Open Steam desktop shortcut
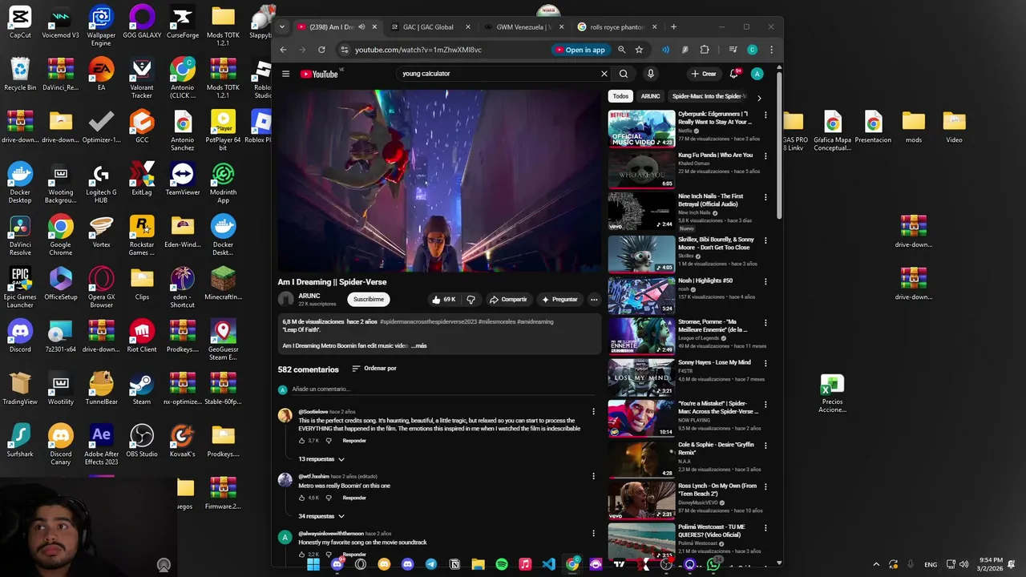Screen dimensions: 1026x577 pos(142,389)
